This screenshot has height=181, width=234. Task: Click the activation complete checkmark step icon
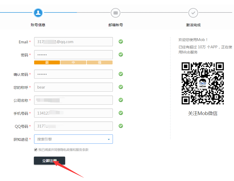[x=193, y=12]
